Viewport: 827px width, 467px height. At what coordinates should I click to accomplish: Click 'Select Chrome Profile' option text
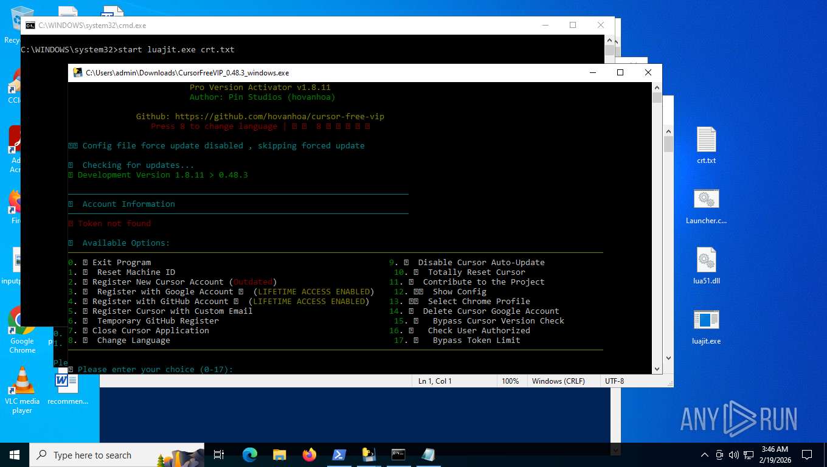click(x=479, y=302)
